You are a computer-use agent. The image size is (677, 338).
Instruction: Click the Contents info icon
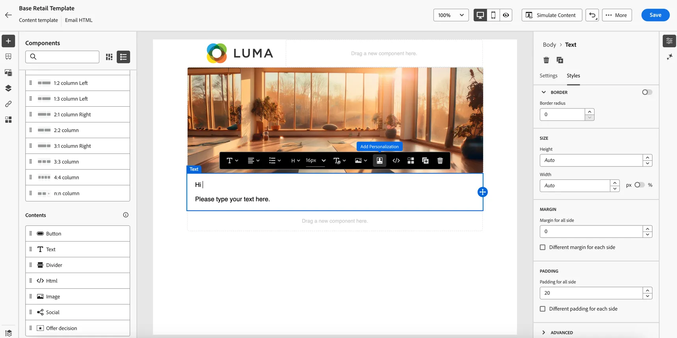pyautogui.click(x=126, y=215)
